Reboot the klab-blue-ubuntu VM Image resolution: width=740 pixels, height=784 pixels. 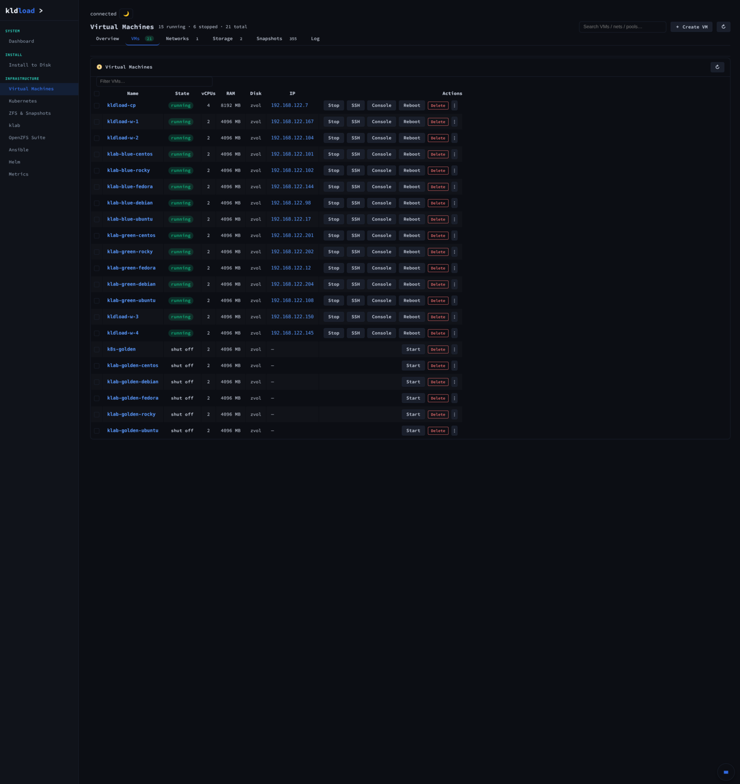tap(412, 219)
